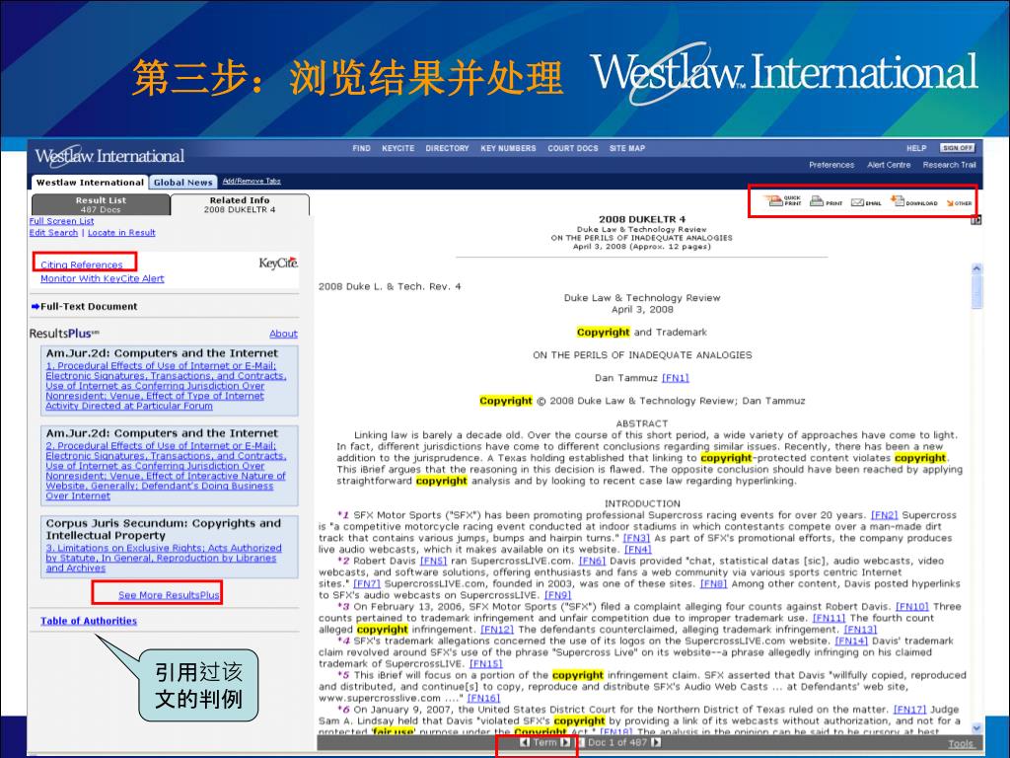Screen dimensions: 1010x758
Task: Select Full-Text Document entry
Action: (89, 307)
